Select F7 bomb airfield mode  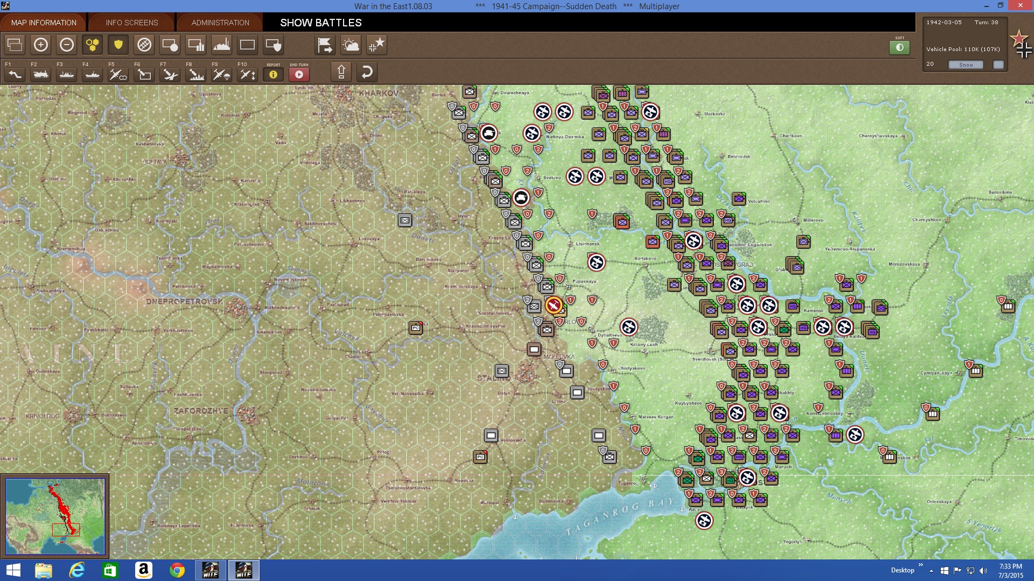point(170,74)
